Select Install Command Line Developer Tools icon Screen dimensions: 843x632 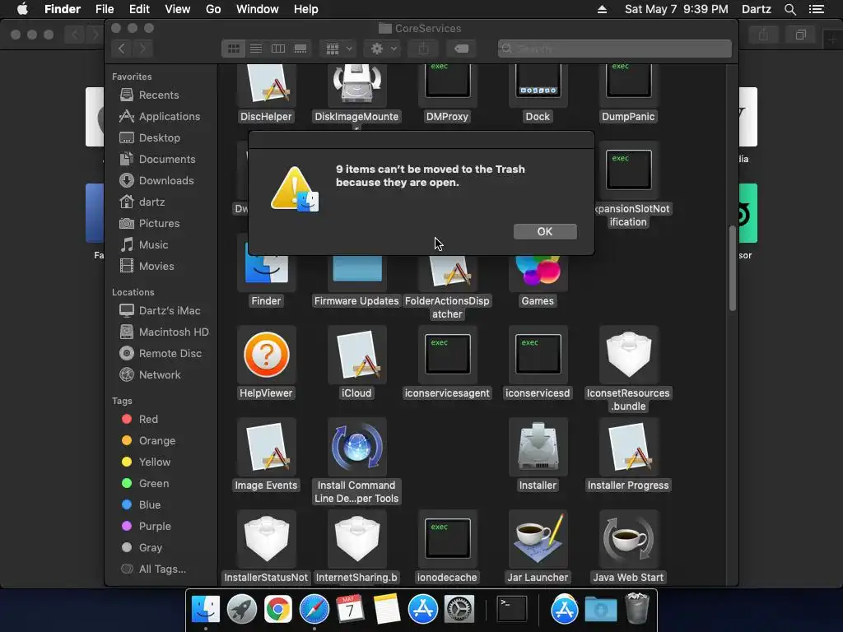pyautogui.click(x=356, y=447)
